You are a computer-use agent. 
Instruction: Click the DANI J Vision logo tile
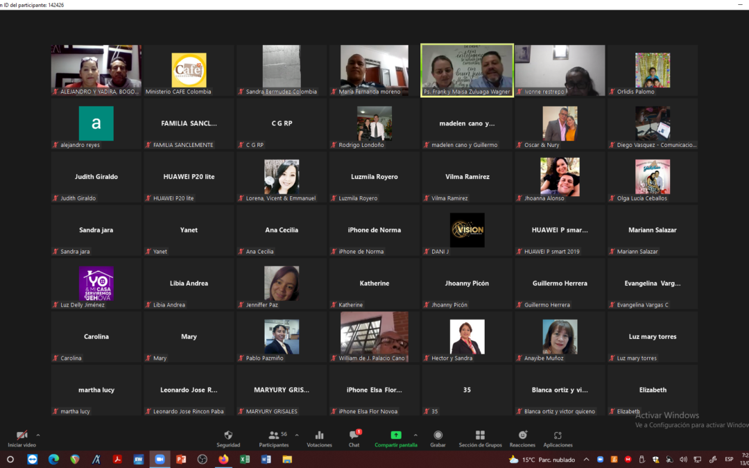pos(467,230)
